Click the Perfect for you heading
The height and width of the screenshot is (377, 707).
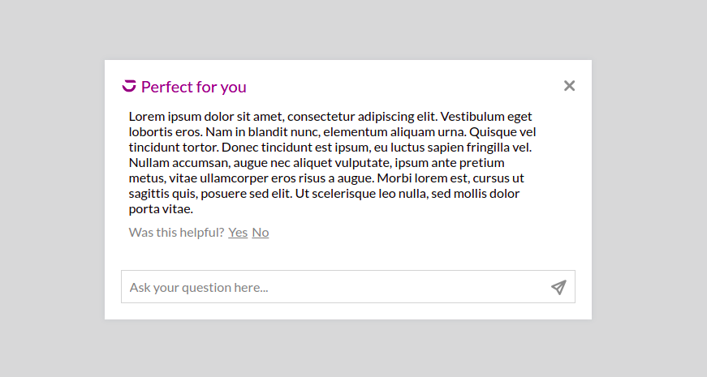coord(193,87)
